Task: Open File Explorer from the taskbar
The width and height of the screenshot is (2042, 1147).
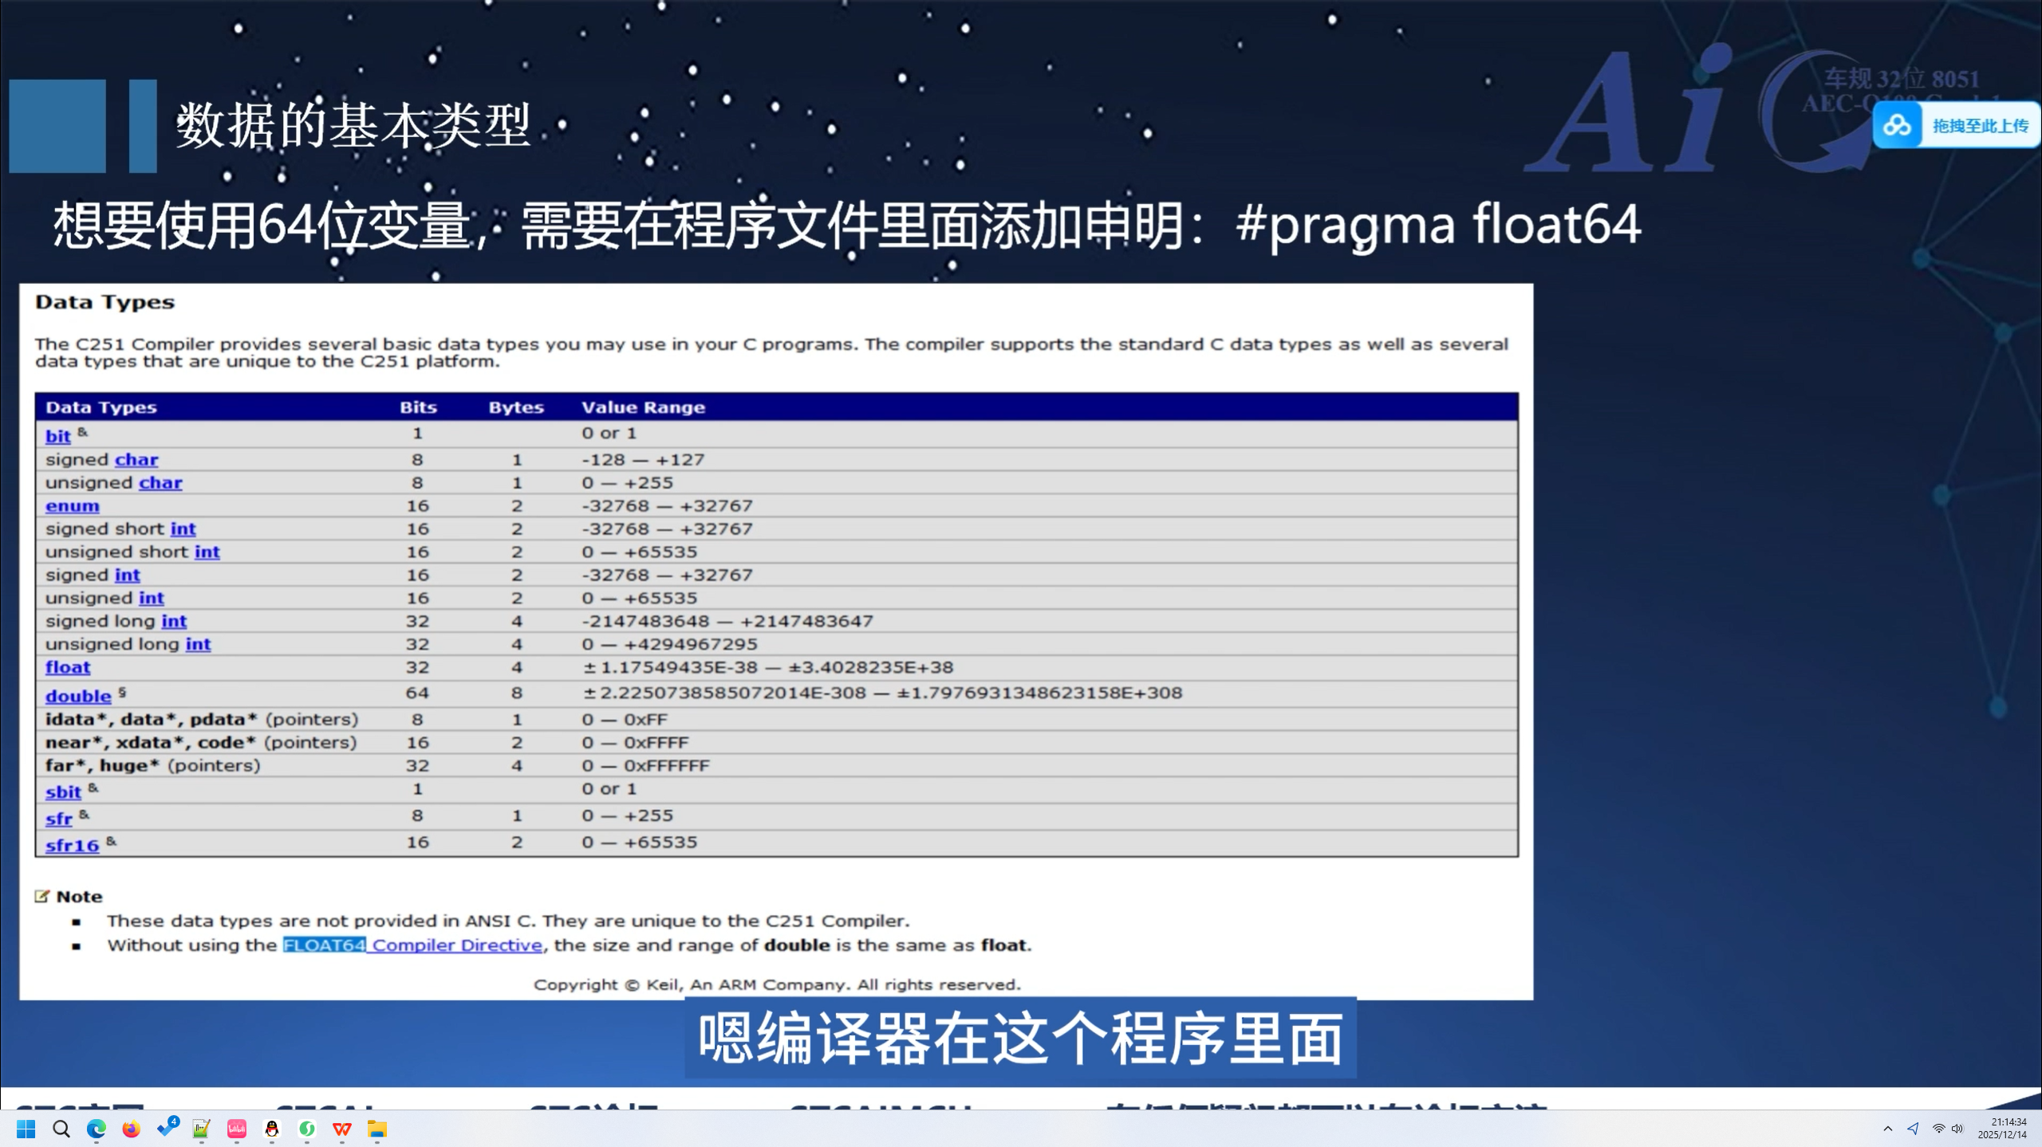Action: (377, 1129)
